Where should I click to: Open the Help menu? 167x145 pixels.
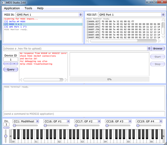[40, 8]
